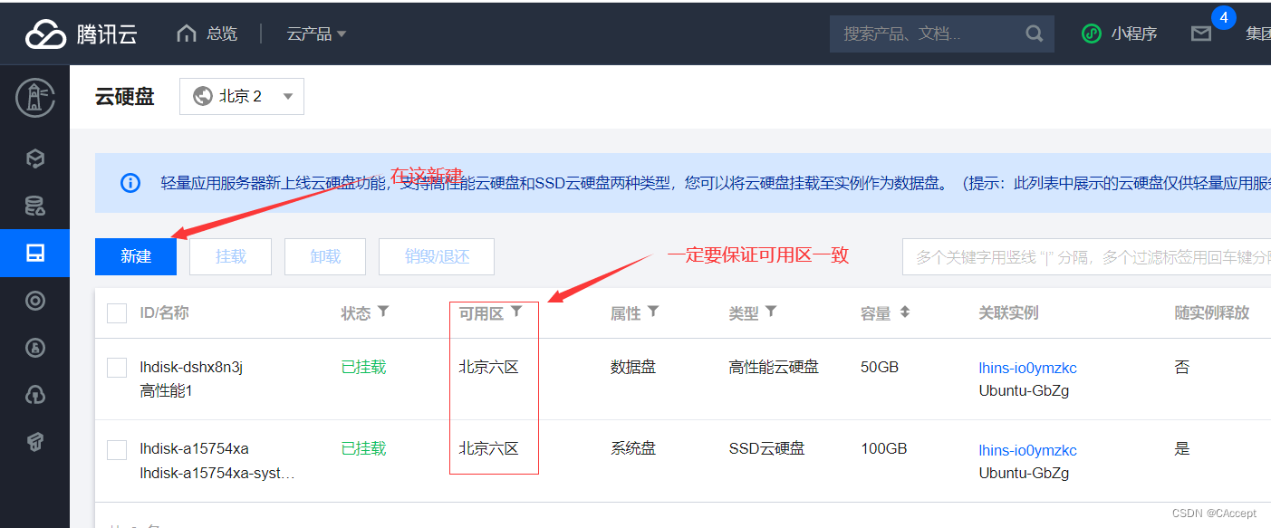Click the database storage icon in sidebar
The image size is (1271, 528).
(x=35, y=205)
